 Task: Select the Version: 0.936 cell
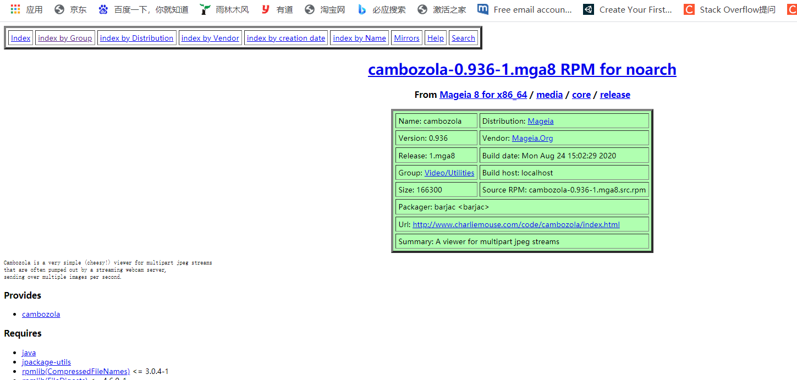point(436,138)
